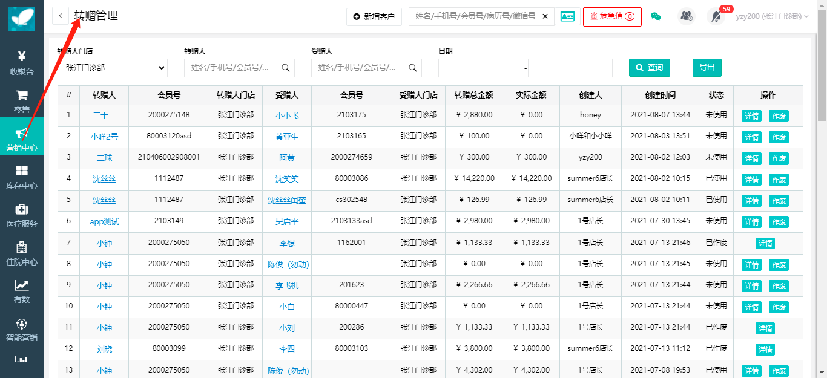Click 详情 in the 小咪2号 row
827x378 pixels.
point(751,137)
